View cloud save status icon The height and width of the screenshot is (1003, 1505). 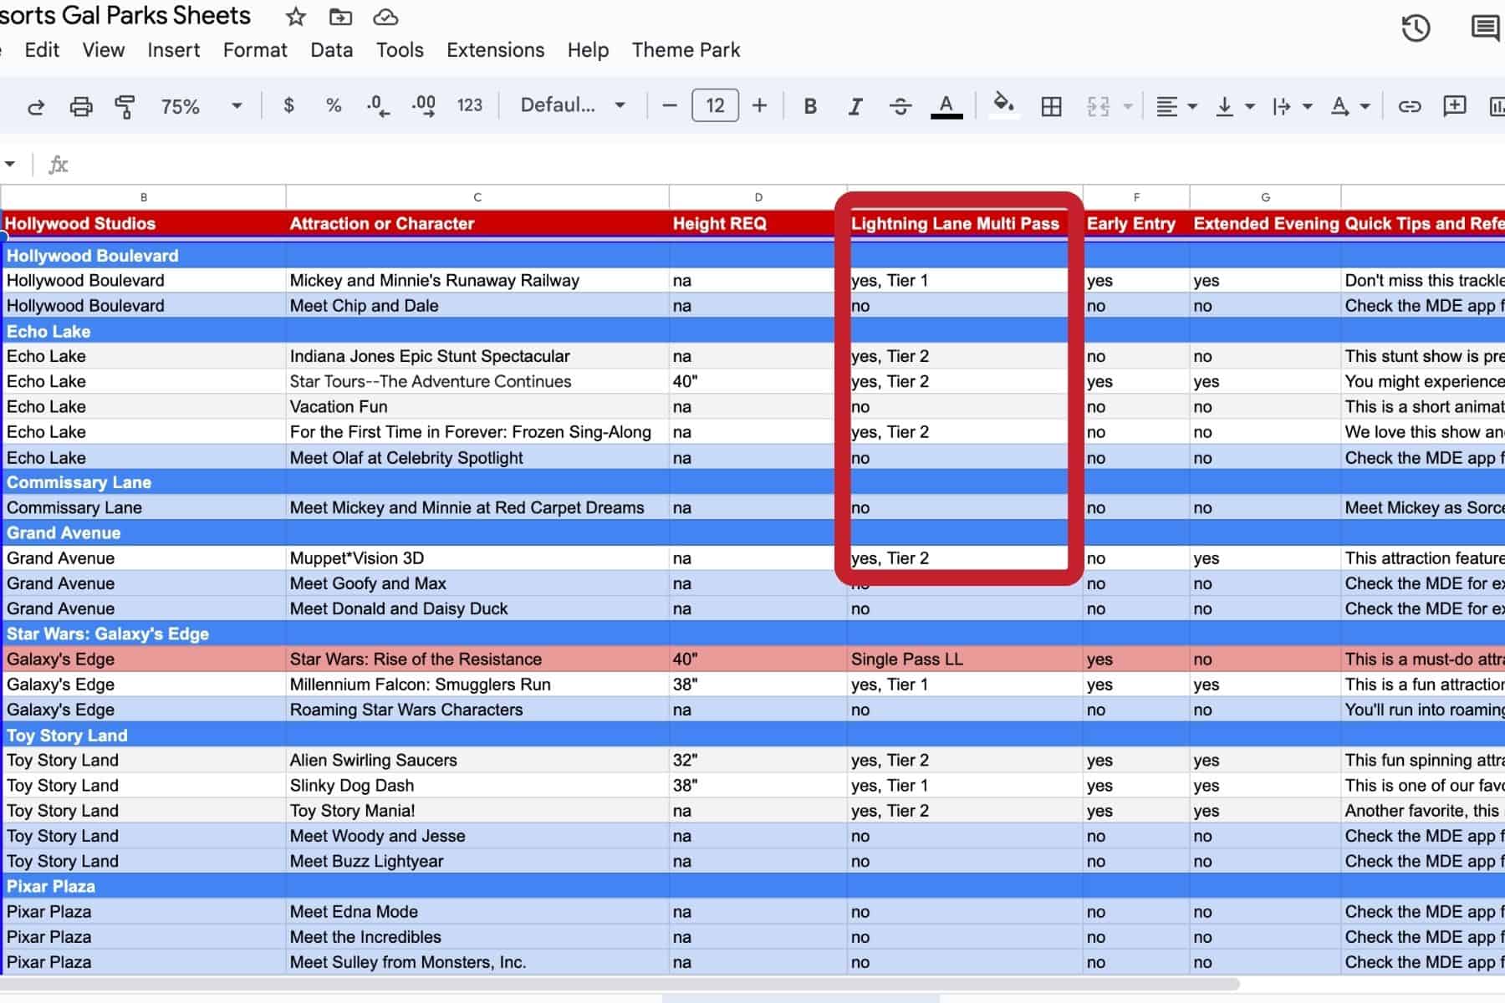tap(385, 17)
